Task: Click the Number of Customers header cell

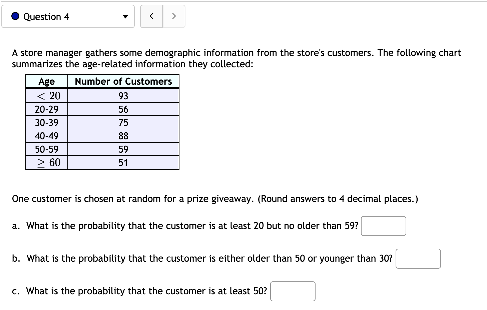Action: (x=123, y=81)
